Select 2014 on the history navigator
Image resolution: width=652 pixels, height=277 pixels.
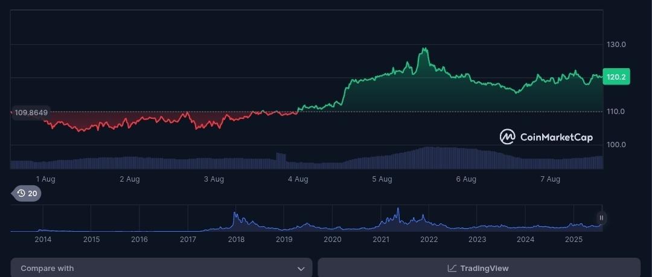[x=43, y=240]
